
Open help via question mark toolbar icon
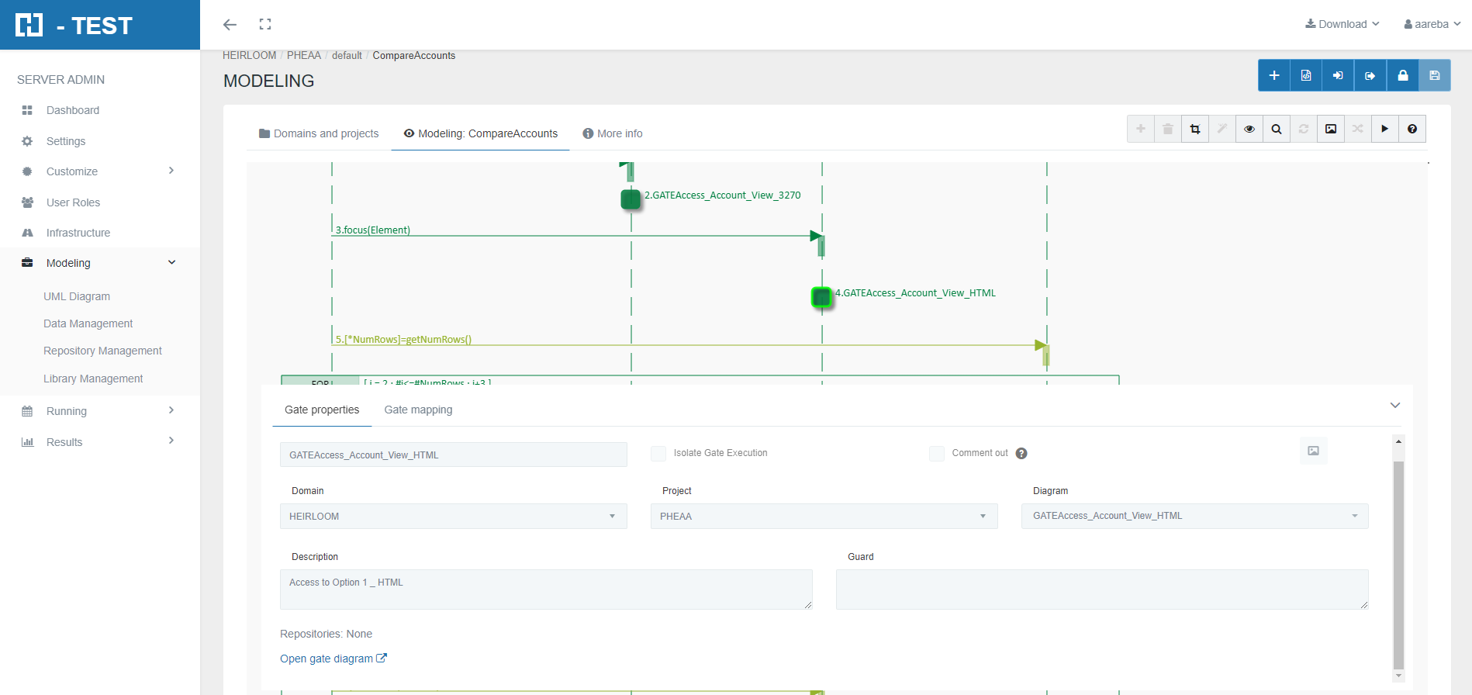(1412, 129)
